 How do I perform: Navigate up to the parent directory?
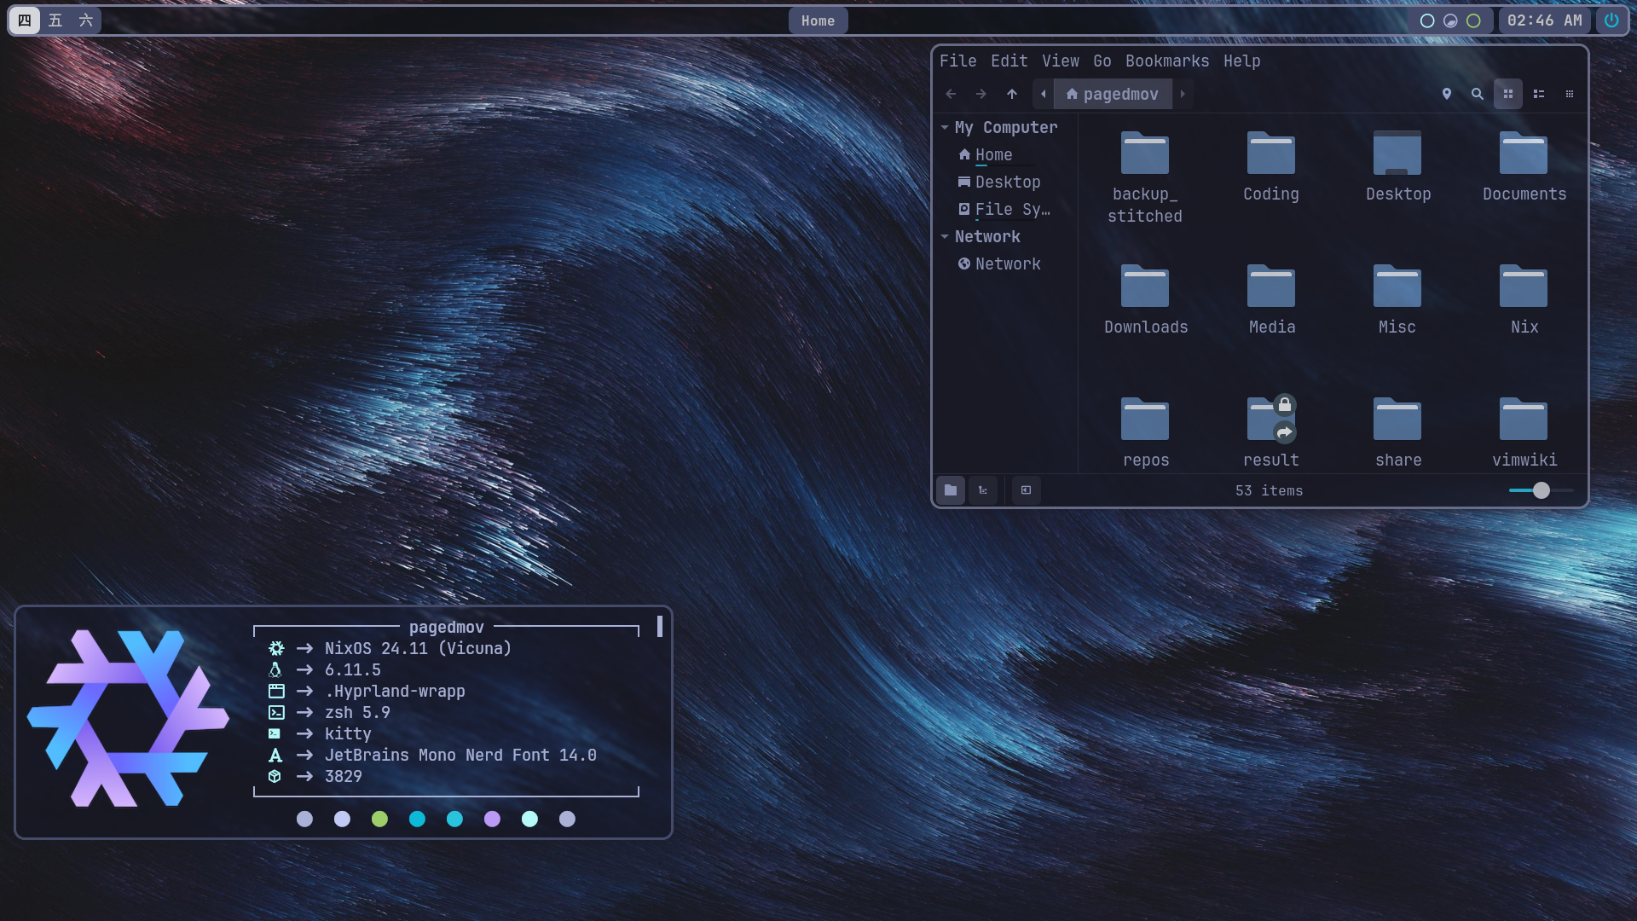(x=1012, y=94)
